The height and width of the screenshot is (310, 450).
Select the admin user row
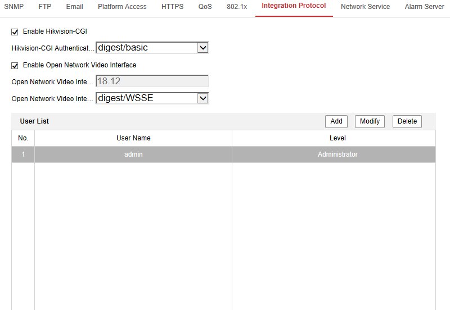133,154
